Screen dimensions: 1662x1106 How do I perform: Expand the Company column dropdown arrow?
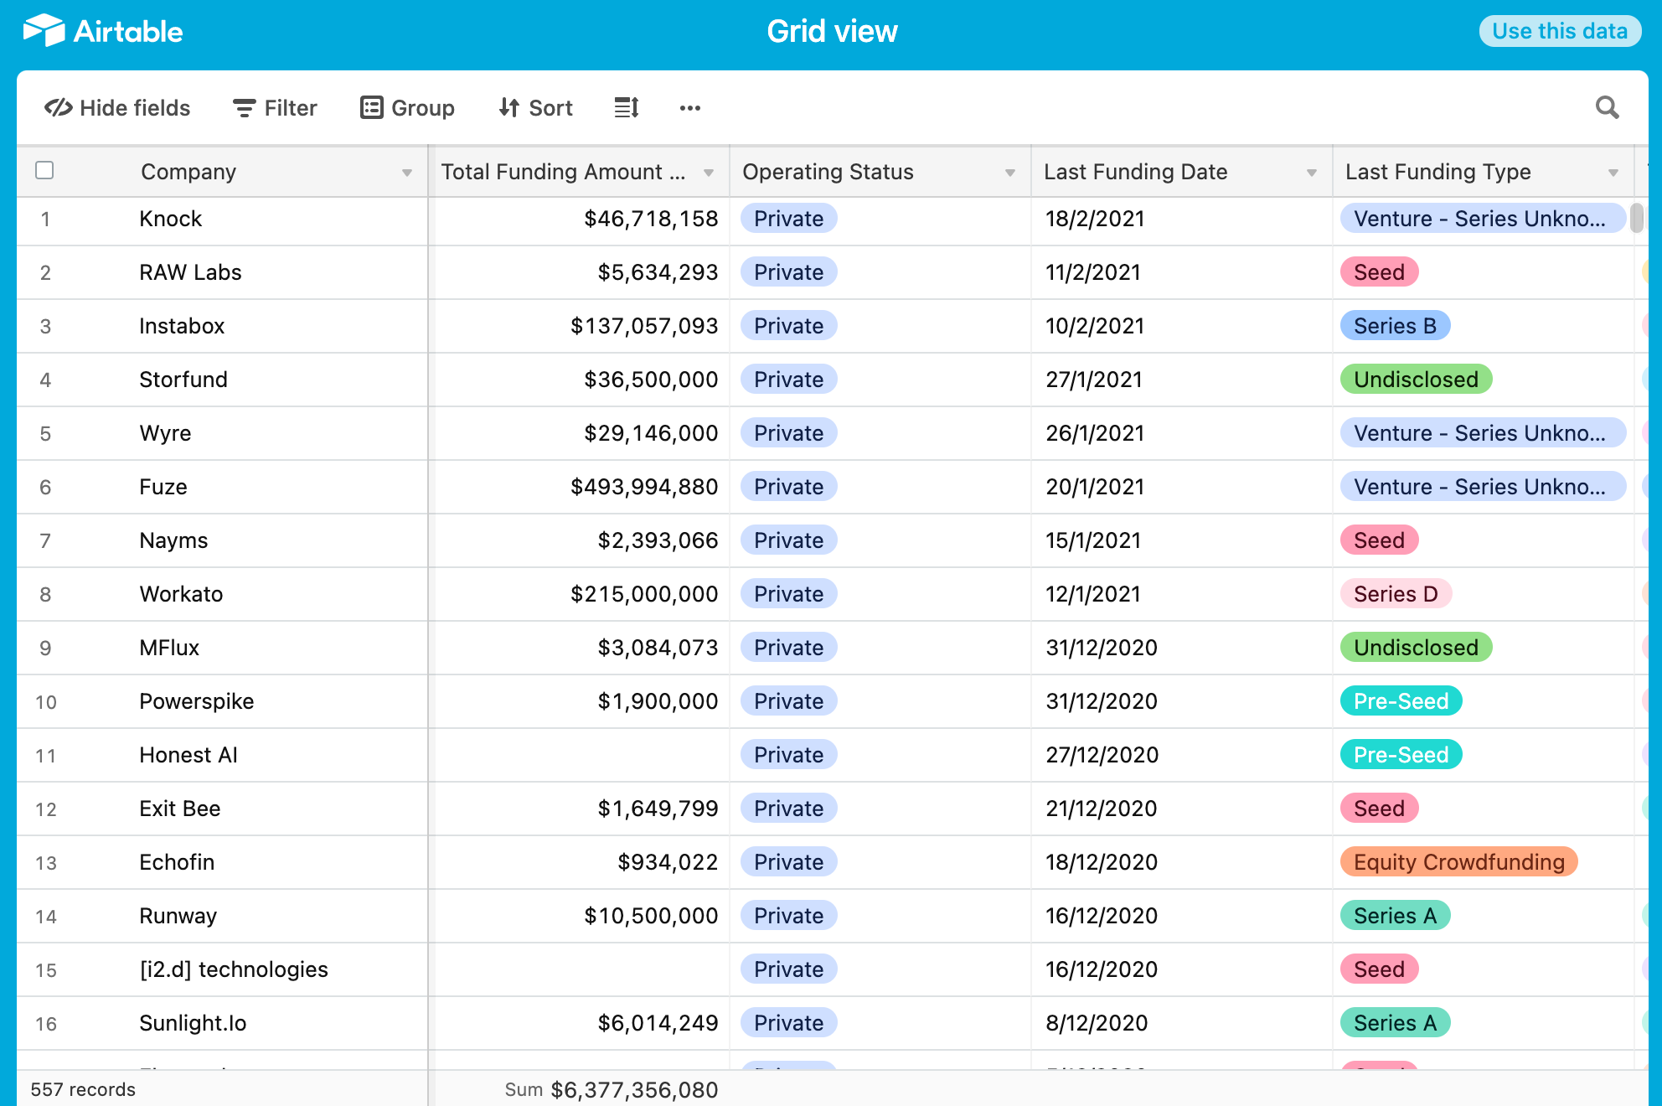pyautogui.click(x=407, y=173)
